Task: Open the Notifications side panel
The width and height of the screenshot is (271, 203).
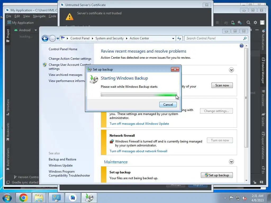Action: [263, 40]
